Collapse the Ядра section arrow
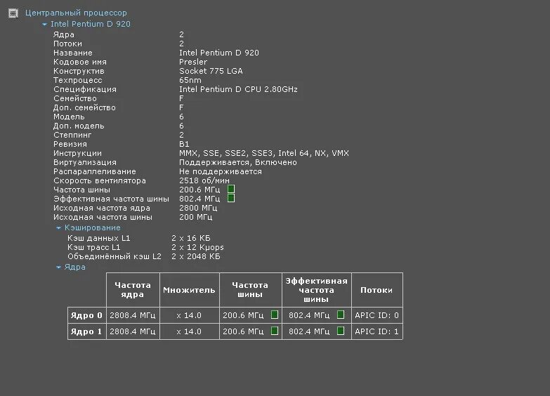 click(x=58, y=268)
